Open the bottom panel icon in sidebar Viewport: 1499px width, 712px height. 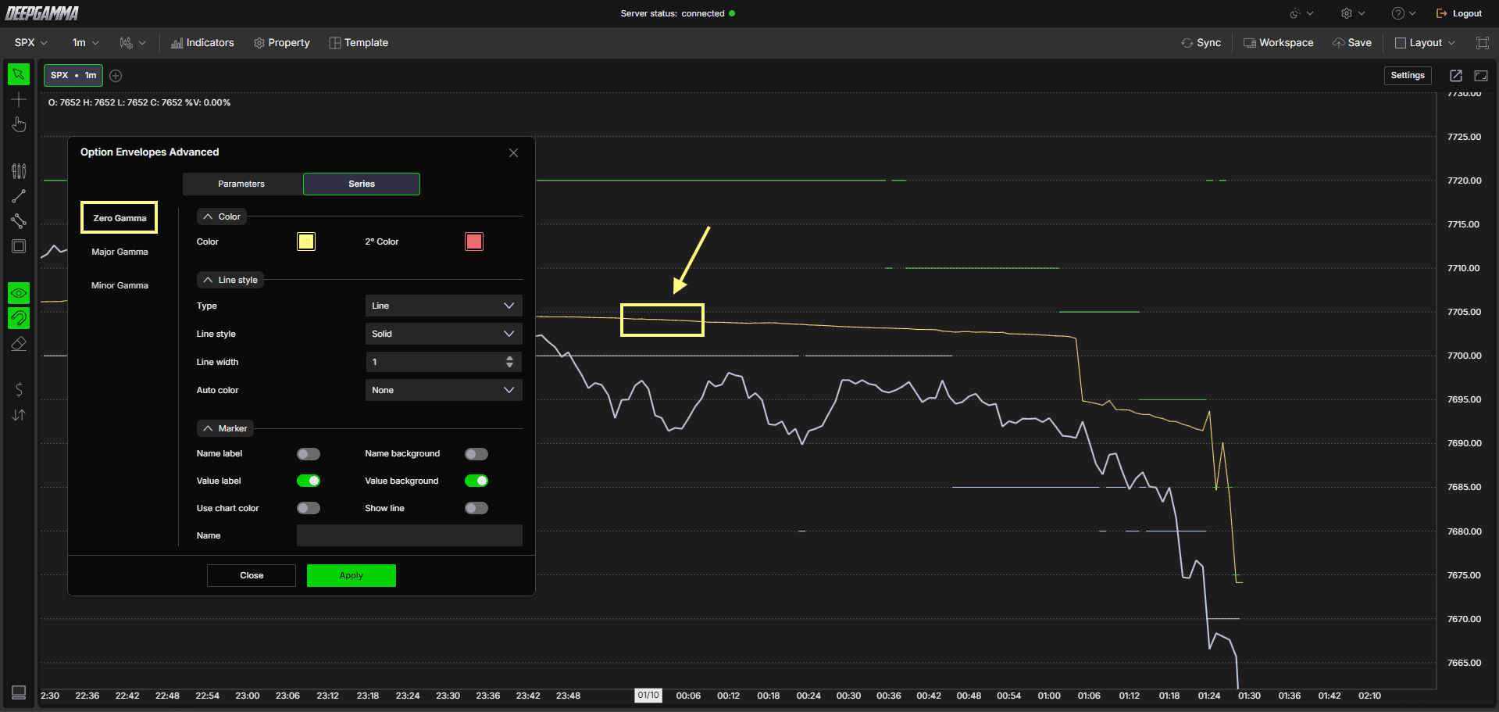[19, 692]
